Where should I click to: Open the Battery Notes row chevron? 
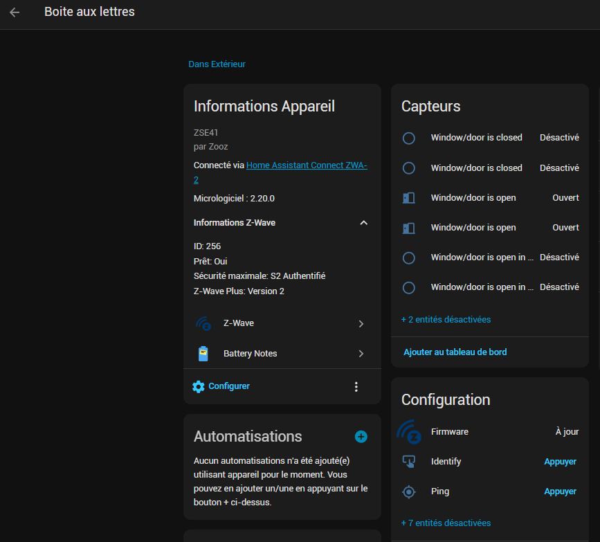(x=361, y=354)
